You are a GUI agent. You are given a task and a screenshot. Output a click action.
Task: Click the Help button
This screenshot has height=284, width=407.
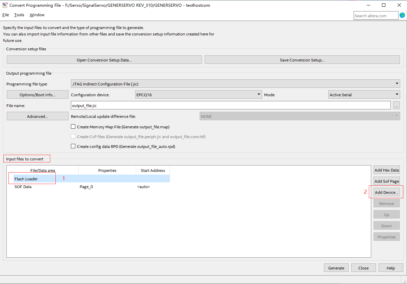391,268
